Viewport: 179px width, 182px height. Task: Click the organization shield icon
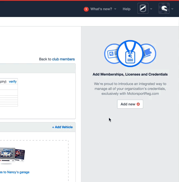coord(143,8)
